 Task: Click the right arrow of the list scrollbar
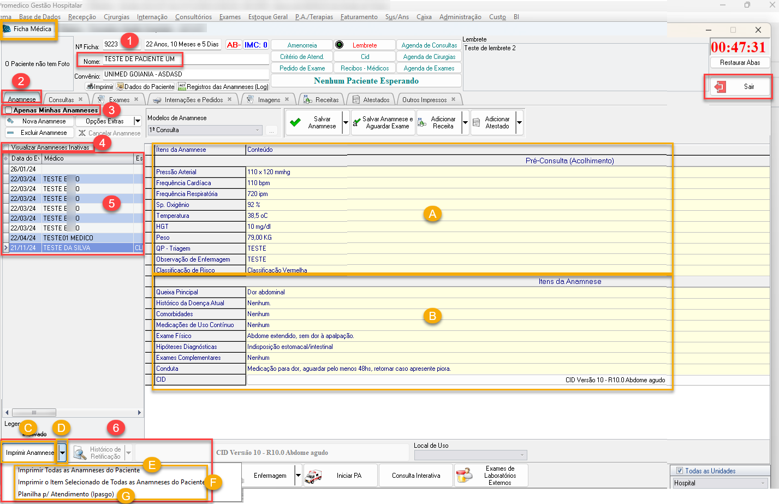(x=139, y=412)
